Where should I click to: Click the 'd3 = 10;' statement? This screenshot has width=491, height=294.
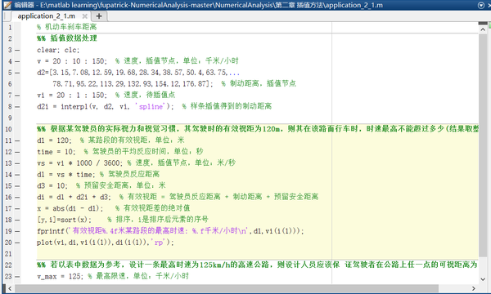[x=52, y=185]
